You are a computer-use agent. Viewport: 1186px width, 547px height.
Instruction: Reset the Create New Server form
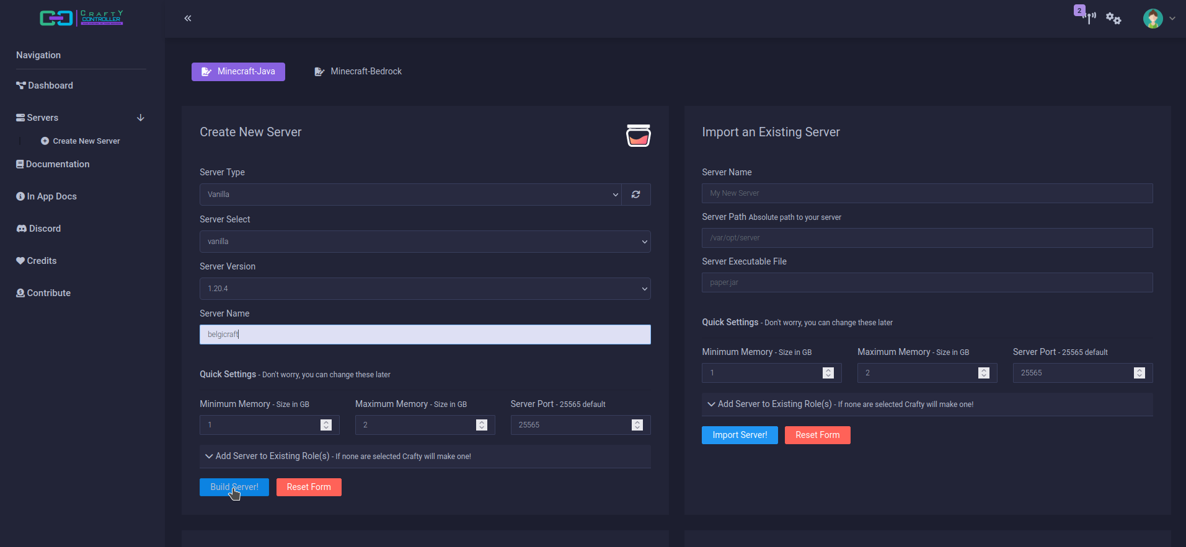pyautogui.click(x=309, y=488)
